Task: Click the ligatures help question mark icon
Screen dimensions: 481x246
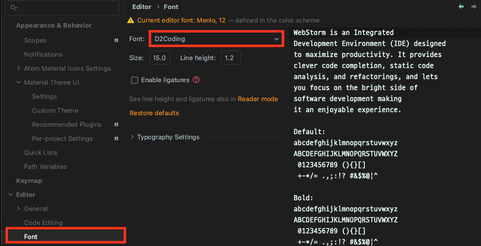Action: pos(196,80)
